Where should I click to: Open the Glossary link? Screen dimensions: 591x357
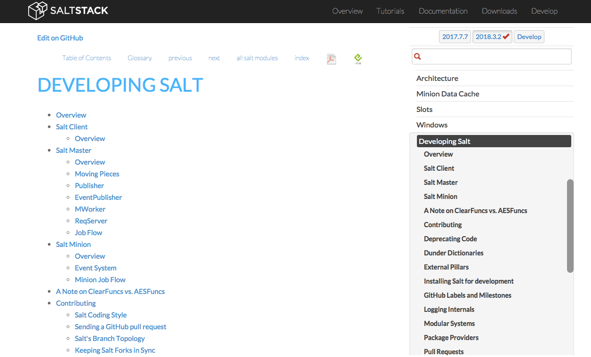(140, 58)
